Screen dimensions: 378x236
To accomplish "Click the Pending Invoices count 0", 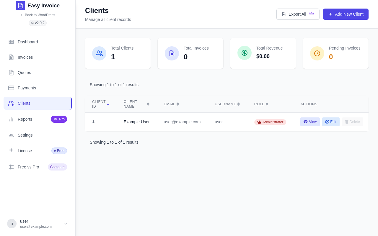I will tap(331, 57).
